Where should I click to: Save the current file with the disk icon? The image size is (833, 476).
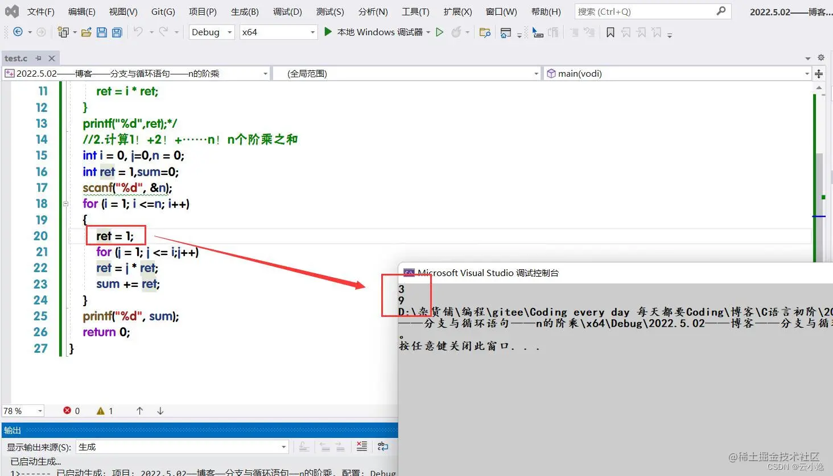pyautogui.click(x=102, y=32)
